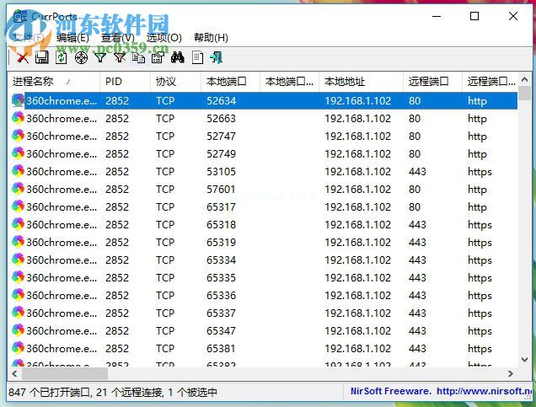Viewport: 536px width, 407px height.
Task: Select local port 52749 cell
Action: coord(221,153)
